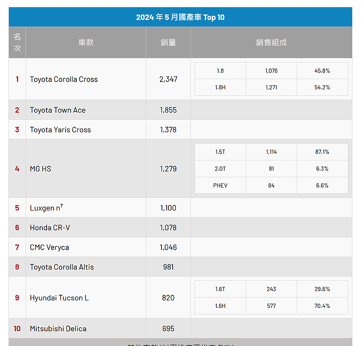Select the Honda CR-V model name
363x346 pixels.
click(x=50, y=228)
